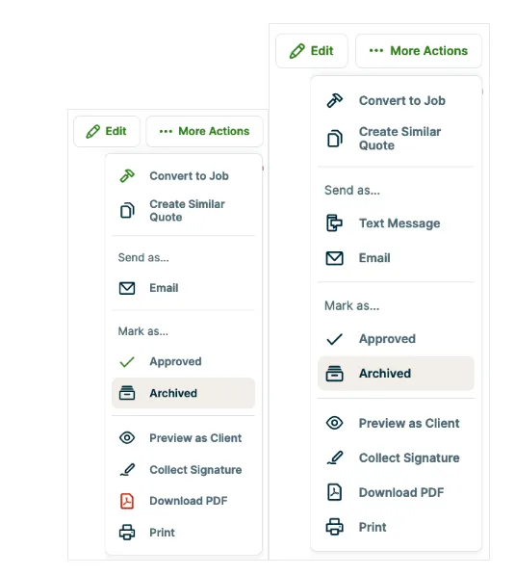This screenshot has width=515, height=575.
Task: Select Convert to Job in right menu
Action: (x=396, y=100)
